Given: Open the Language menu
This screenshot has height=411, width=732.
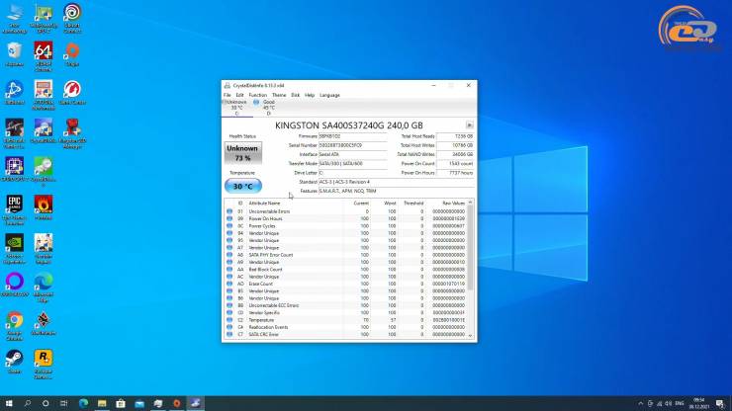Looking at the screenshot, I should [x=329, y=95].
